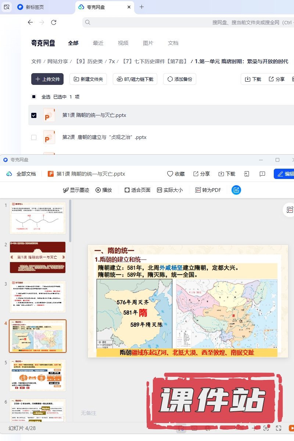The width and height of the screenshot is (294, 441).
Task: Switch to the 文档 tab
Action: (x=173, y=43)
